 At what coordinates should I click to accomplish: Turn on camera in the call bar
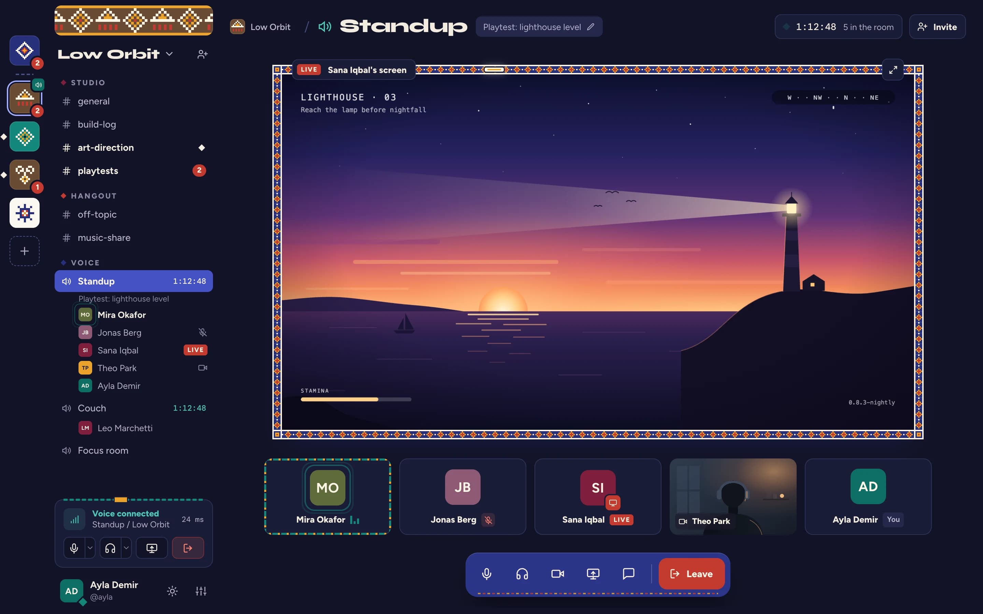pyautogui.click(x=558, y=574)
